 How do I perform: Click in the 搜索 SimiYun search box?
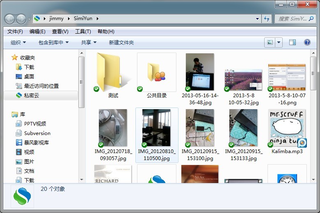coord(292,19)
